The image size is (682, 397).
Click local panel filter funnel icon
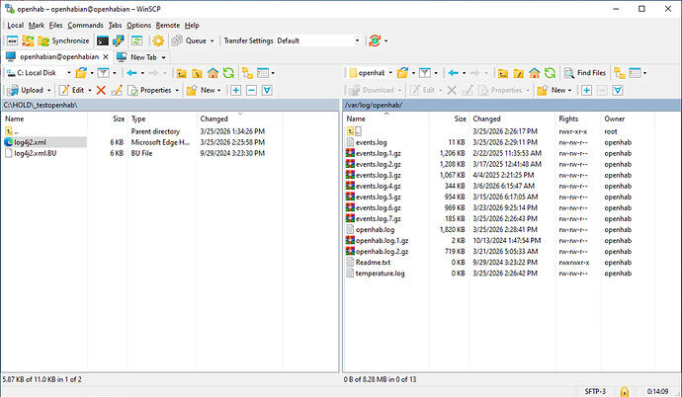coord(103,73)
